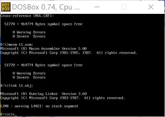Click the 'link t1.obj;' command line

point(17,86)
